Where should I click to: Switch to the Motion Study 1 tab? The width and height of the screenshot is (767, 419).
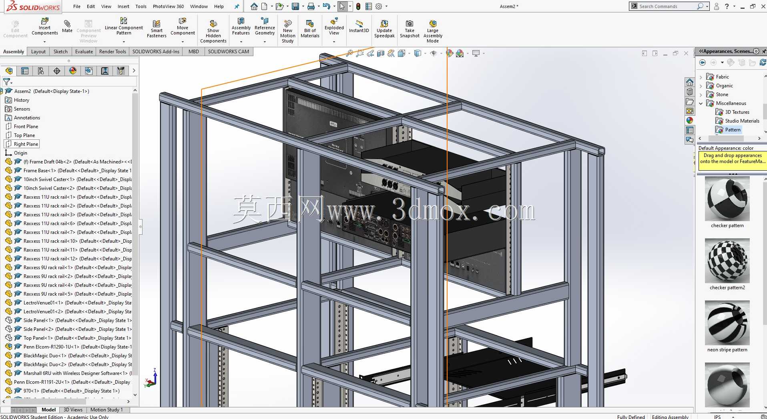click(x=106, y=410)
